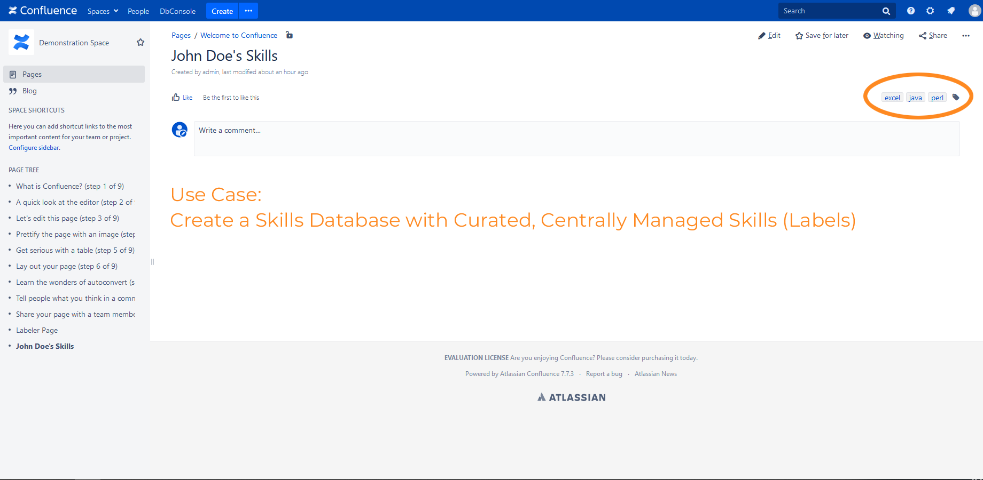Toggle the Watching eye button
This screenshot has width=983, height=480.
pos(884,35)
